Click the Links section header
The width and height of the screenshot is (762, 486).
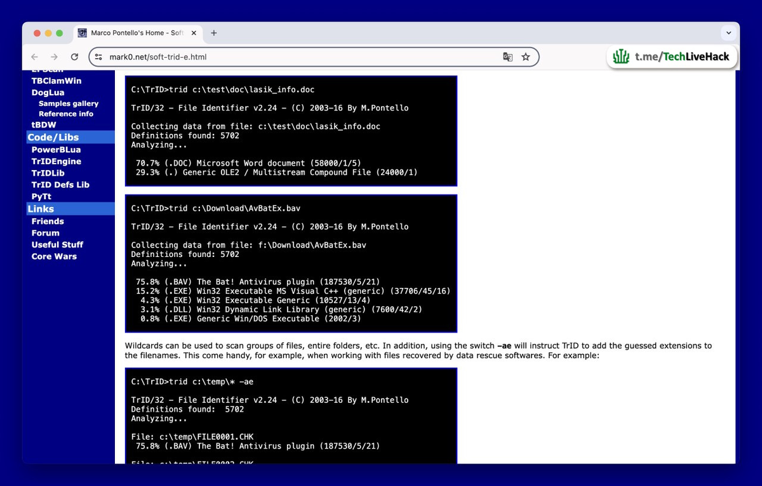70,209
